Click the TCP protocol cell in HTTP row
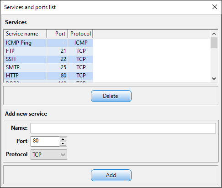Viewport: 222px width, 188px height. tap(80, 76)
